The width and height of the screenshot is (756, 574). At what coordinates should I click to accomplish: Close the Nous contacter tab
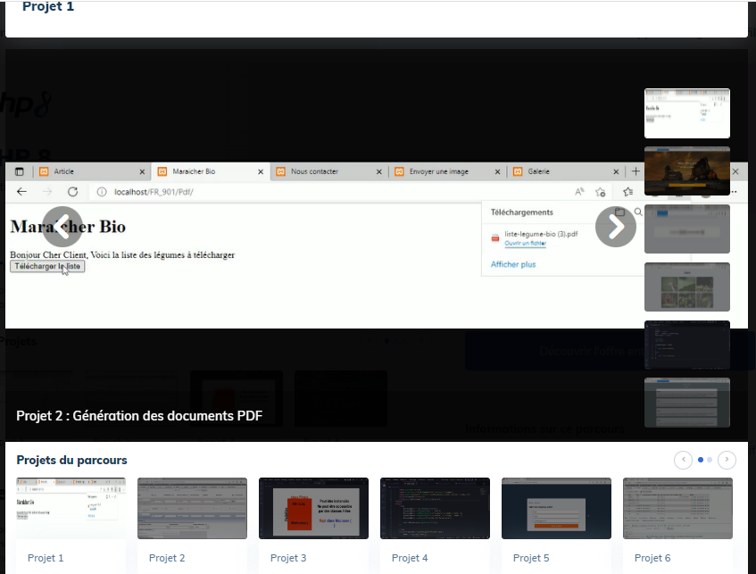pos(379,171)
